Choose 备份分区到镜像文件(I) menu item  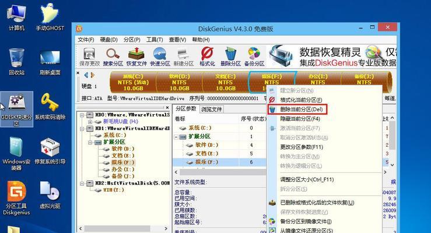click(x=306, y=221)
